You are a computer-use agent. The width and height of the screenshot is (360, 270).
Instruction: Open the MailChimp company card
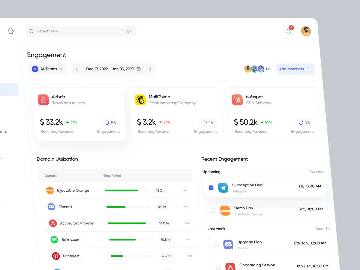[x=176, y=114]
